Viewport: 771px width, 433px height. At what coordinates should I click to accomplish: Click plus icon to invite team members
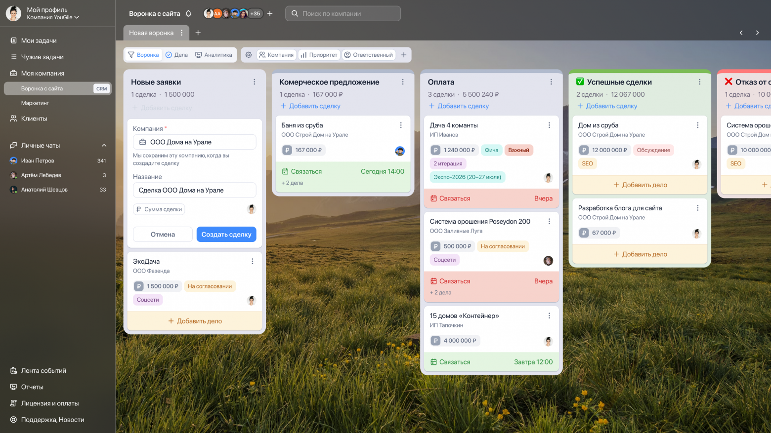coord(270,14)
